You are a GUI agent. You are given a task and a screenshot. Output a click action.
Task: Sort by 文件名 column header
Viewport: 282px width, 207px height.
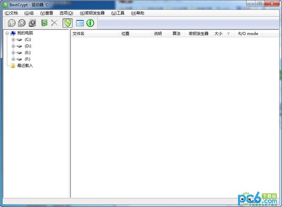95,33
